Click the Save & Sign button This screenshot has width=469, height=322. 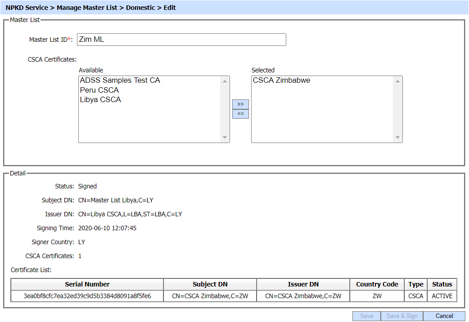pos(402,316)
